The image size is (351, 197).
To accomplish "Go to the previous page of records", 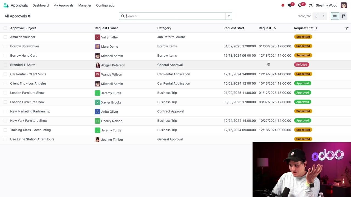I will 316,16.
